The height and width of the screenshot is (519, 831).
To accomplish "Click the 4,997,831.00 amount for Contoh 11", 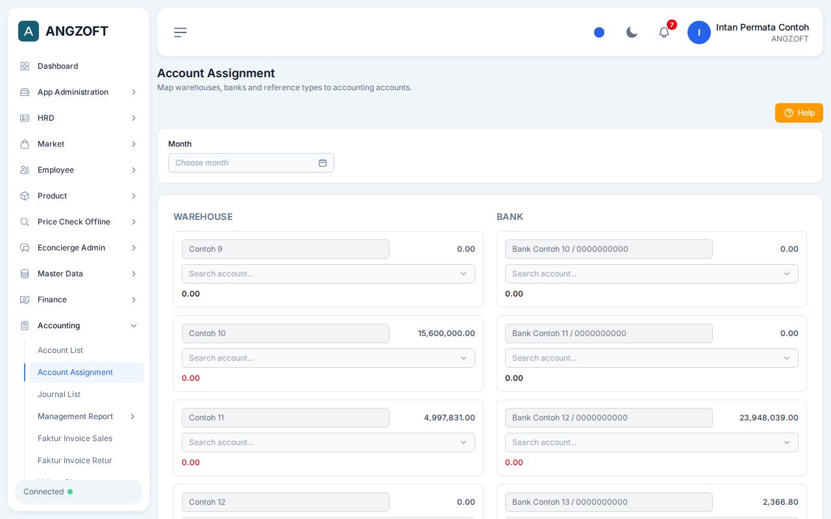I will [449, 418].
